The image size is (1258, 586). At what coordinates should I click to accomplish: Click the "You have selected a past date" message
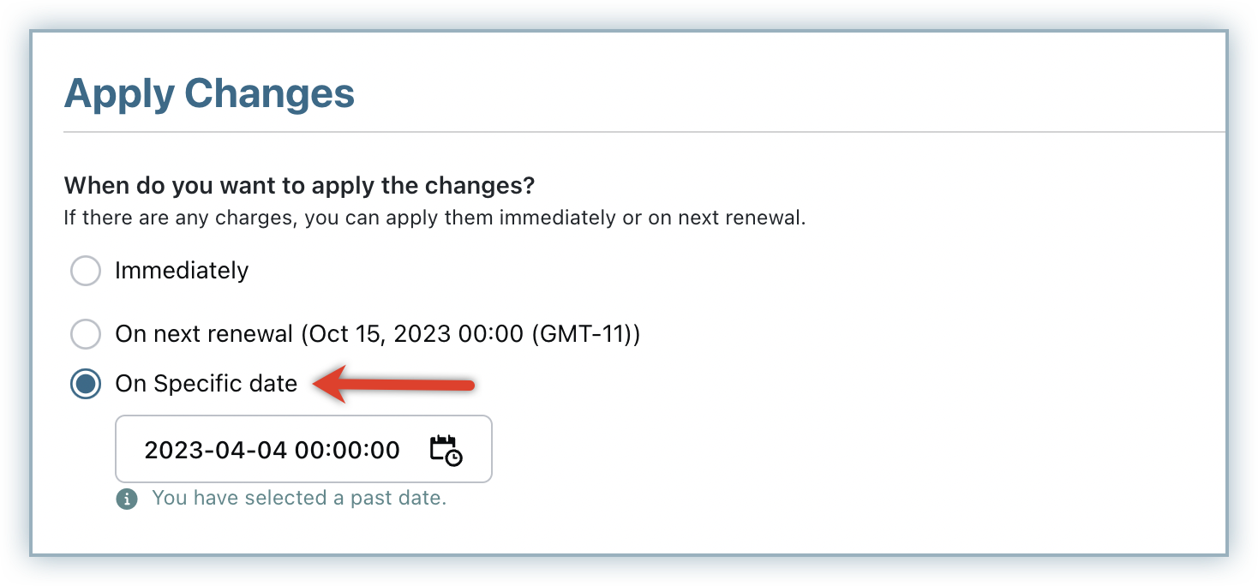coord(299,498)
